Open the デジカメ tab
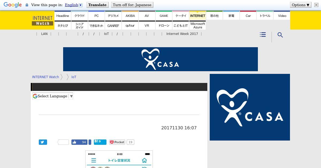 113,16
